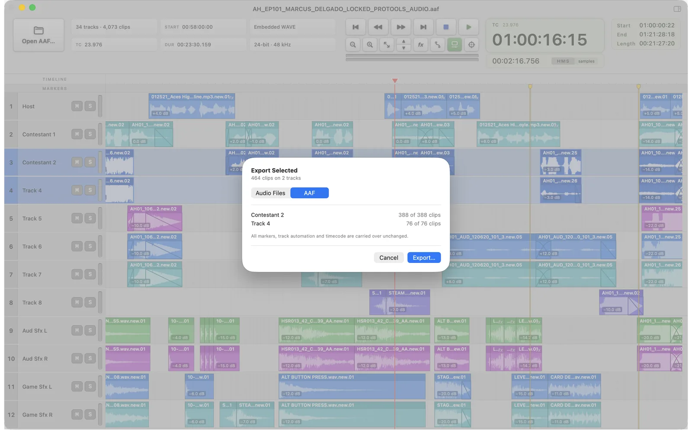Screen dimensions: 692x442
Task: Skip to the end of the timeline
Action: click(x=423, y=27)
